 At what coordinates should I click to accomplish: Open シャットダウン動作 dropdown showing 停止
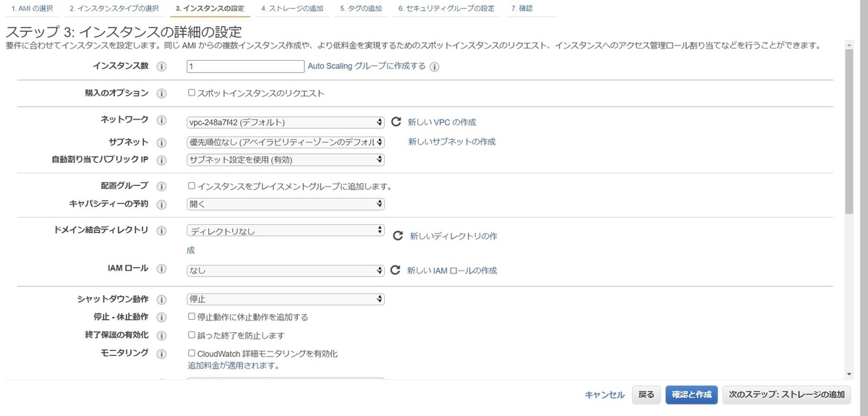point(286,299)
